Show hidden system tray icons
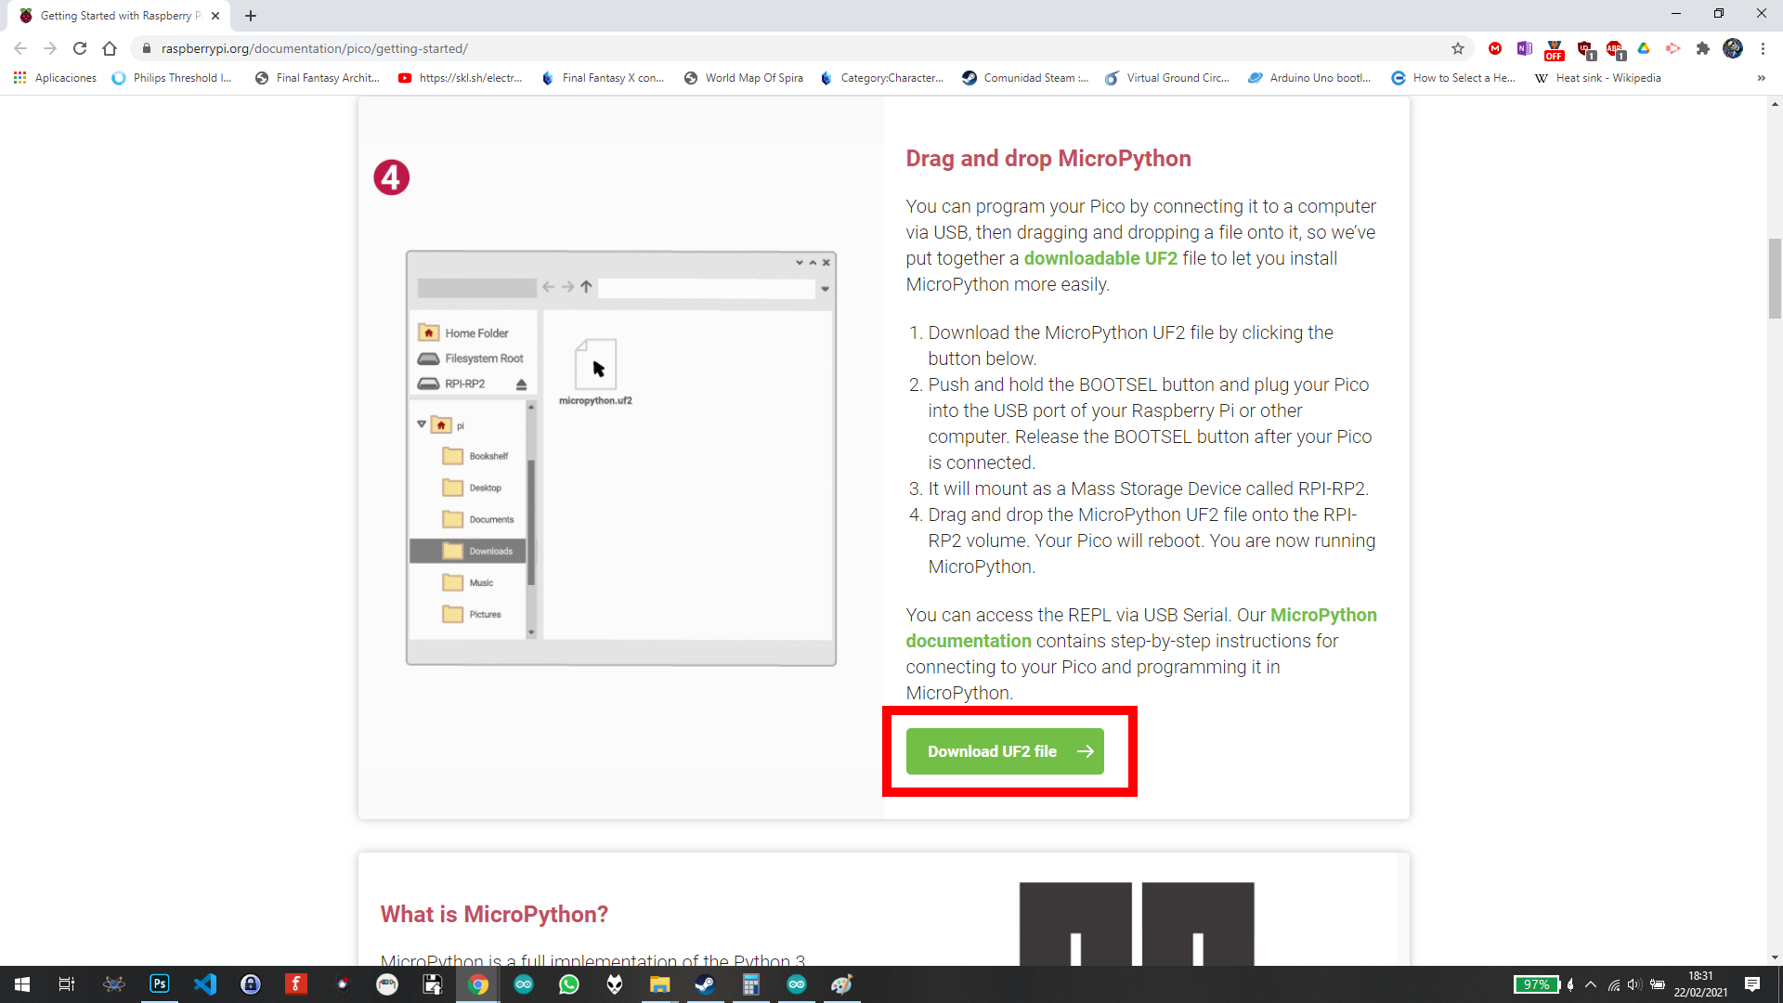Screen dimensions: 1783x1003 pyautogui.click(x=1591, y=984)
